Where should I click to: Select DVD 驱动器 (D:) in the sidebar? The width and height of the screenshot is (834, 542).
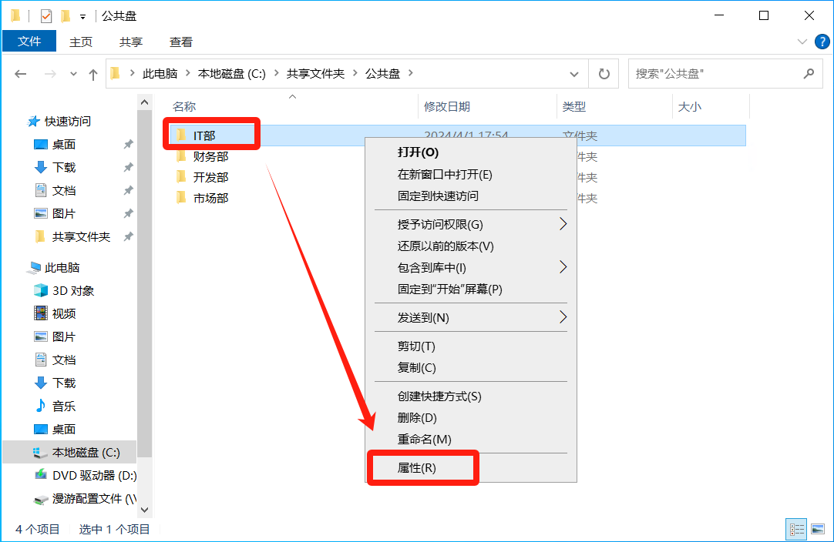[x=94, y=475]
